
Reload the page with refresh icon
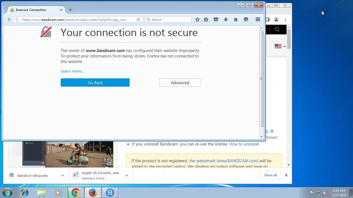(138, 20)
